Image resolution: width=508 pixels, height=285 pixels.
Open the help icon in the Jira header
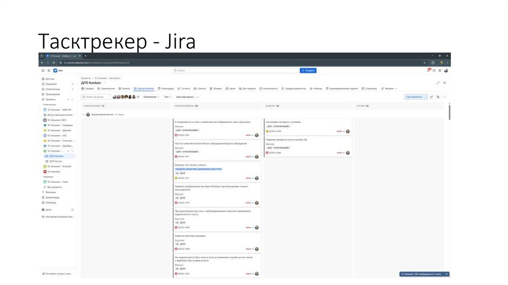(434, 71)
